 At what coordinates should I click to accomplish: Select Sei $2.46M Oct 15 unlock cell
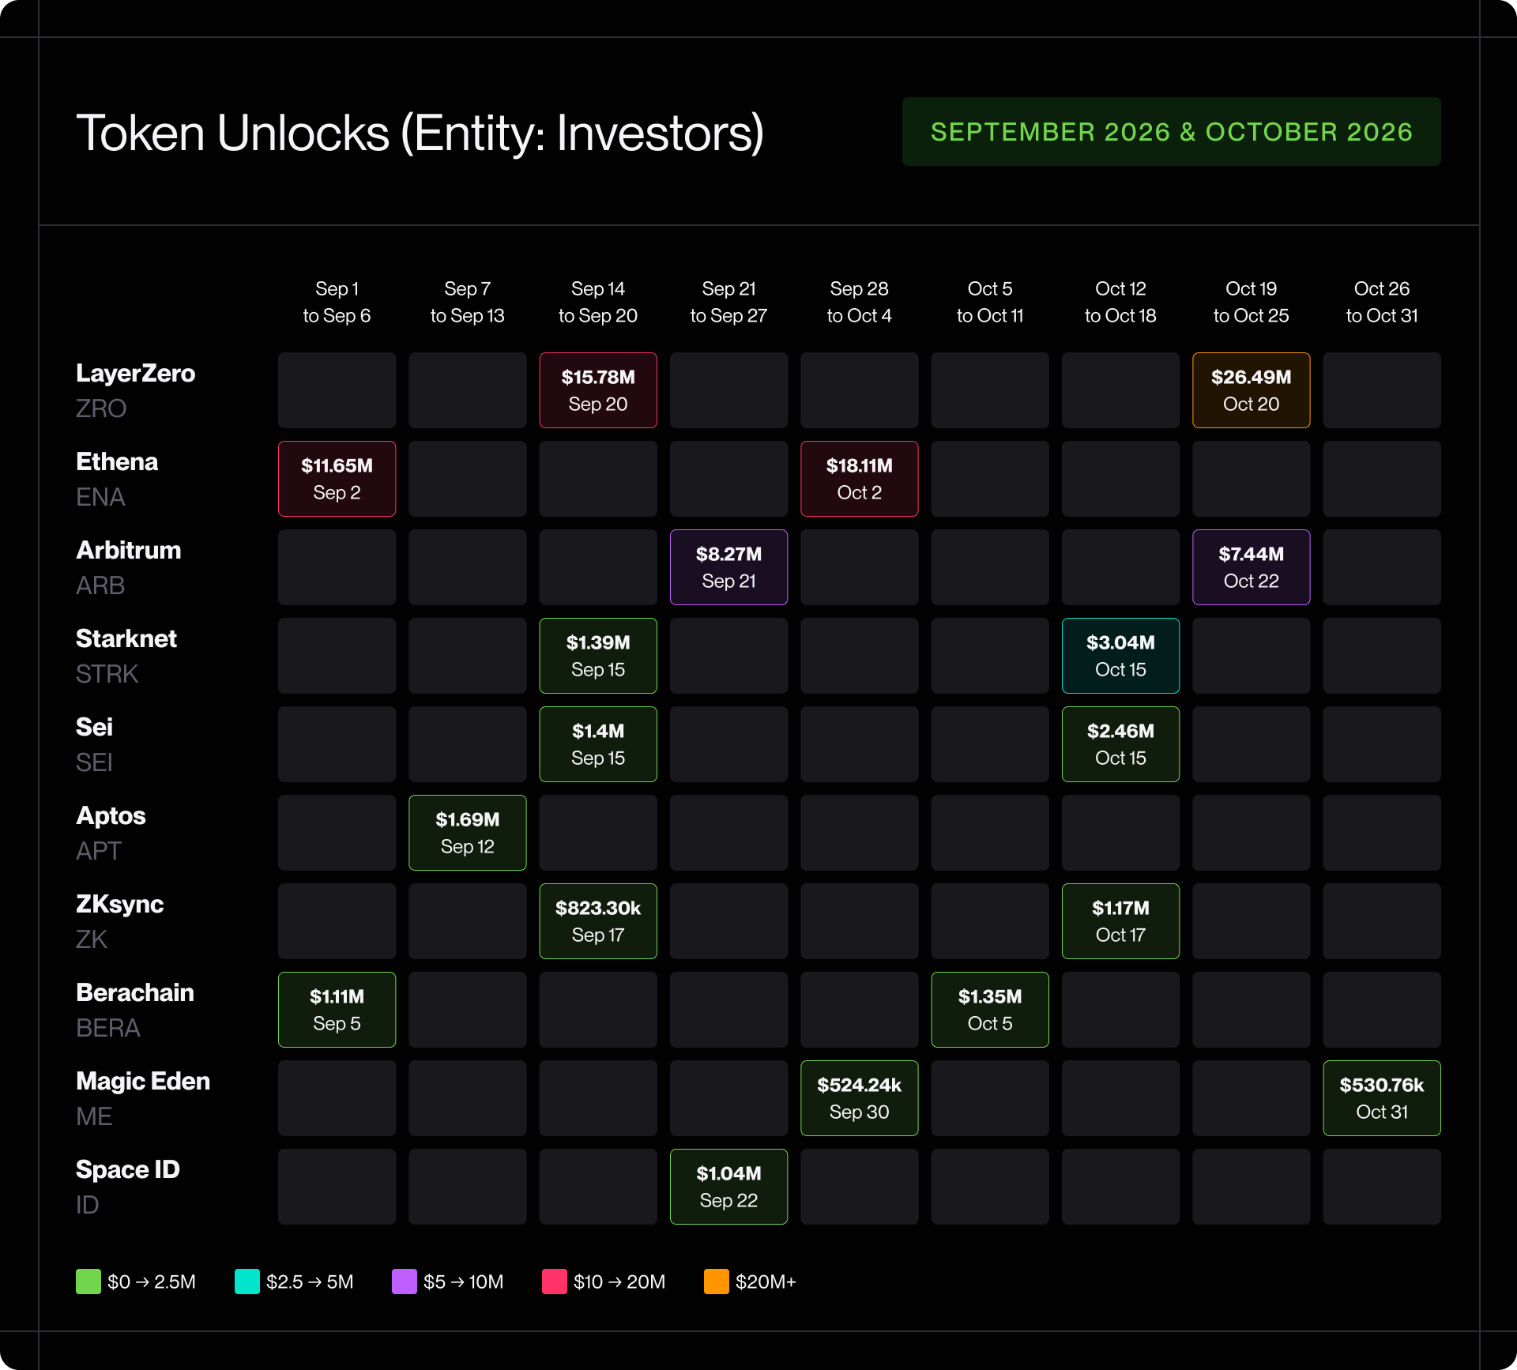pos(1120,744)
